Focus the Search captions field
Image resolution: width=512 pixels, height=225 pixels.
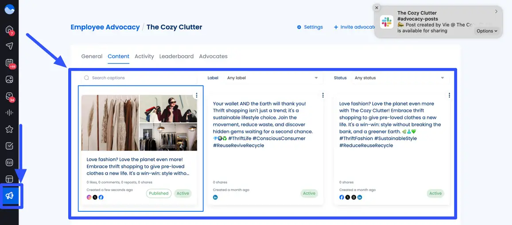pyautogui.click(x=139, y=78)
